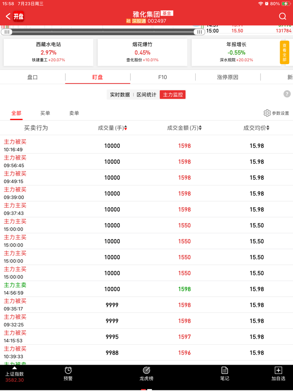Select 实时数据 segment

120,95
